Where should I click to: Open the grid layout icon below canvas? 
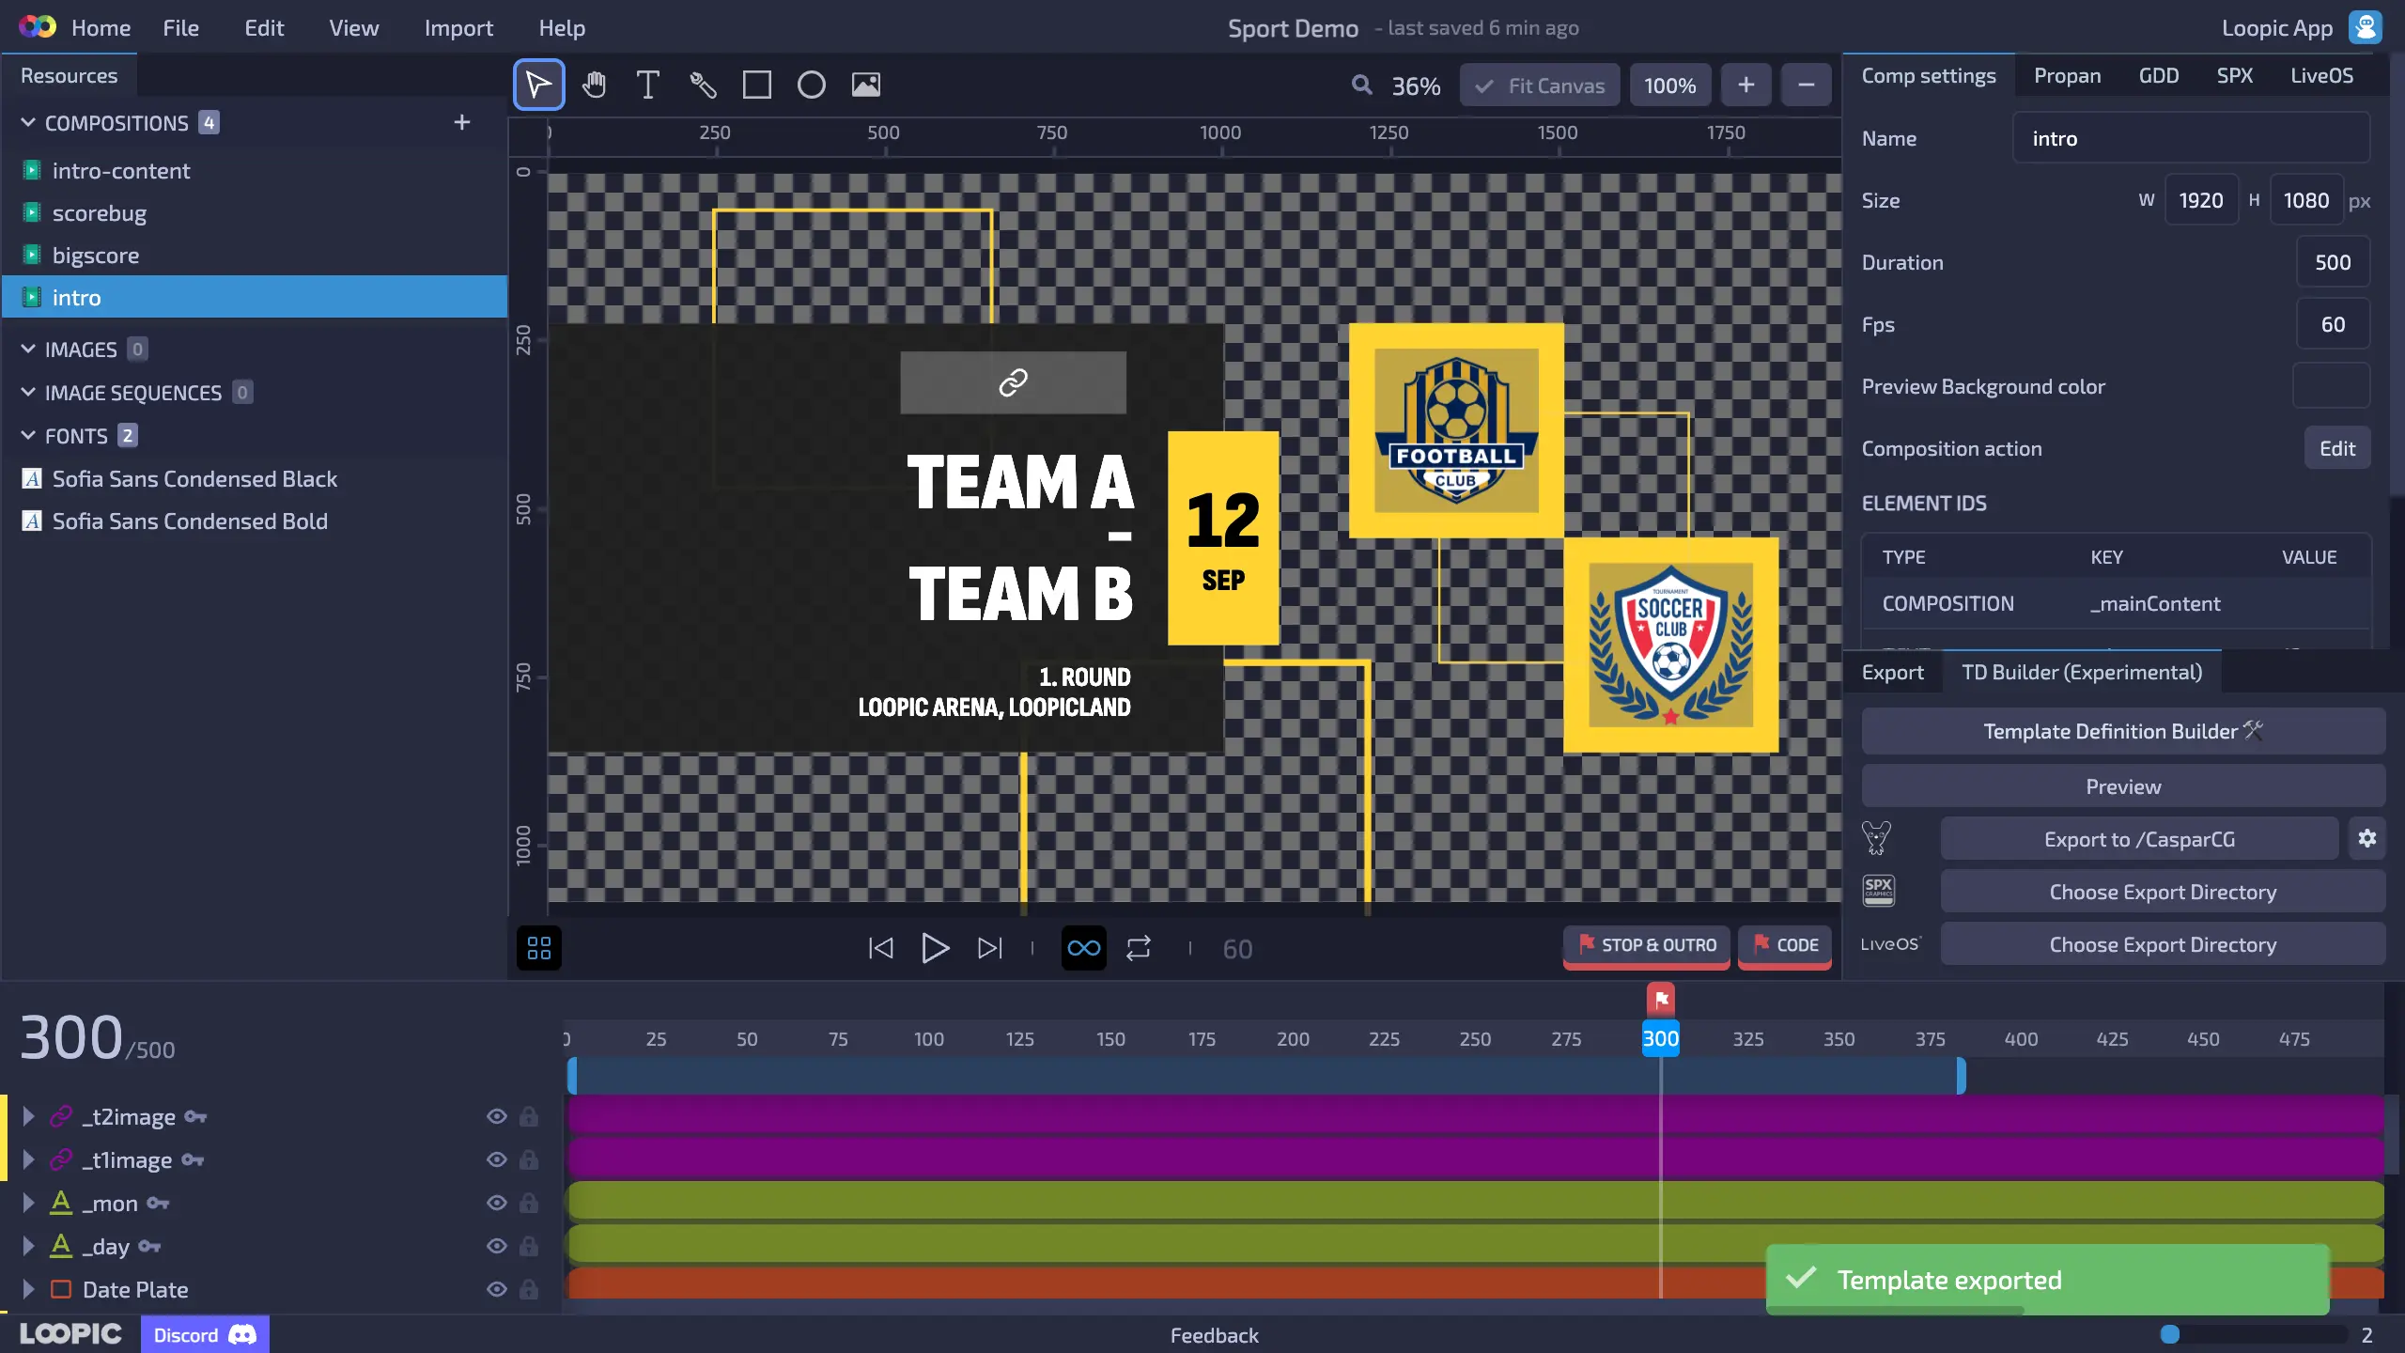(x=539, y=948)
